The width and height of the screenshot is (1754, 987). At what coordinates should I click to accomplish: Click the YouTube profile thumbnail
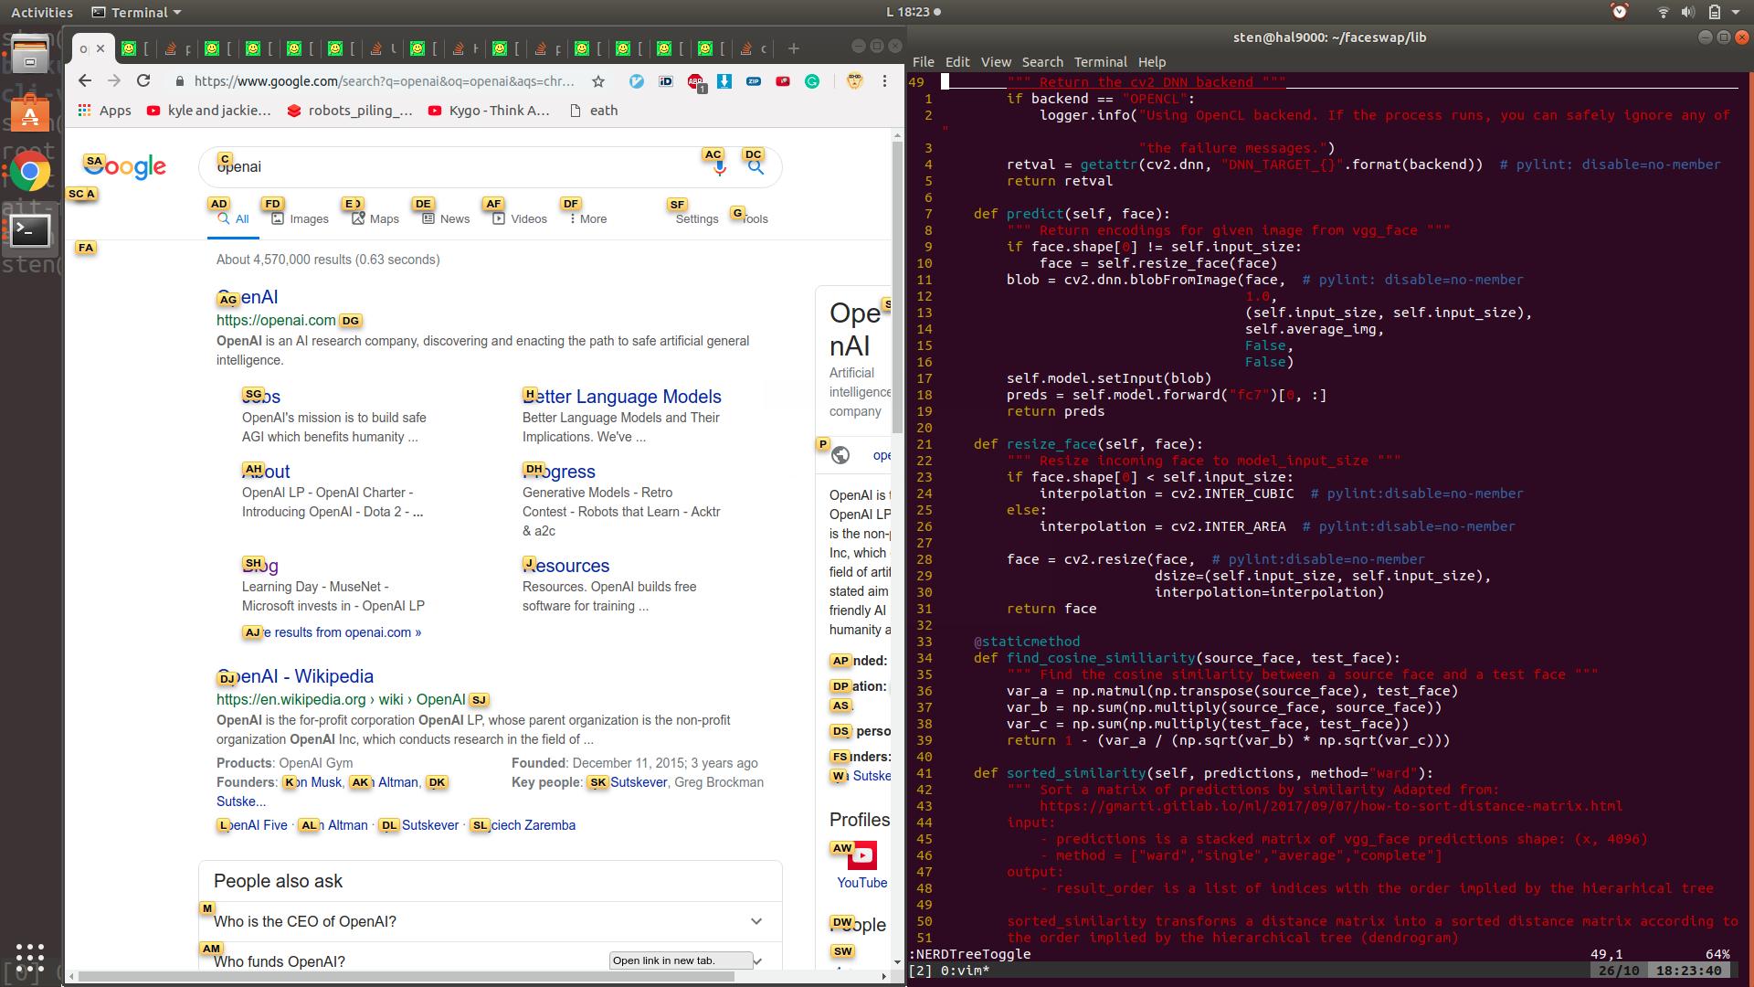coord(861,856)
